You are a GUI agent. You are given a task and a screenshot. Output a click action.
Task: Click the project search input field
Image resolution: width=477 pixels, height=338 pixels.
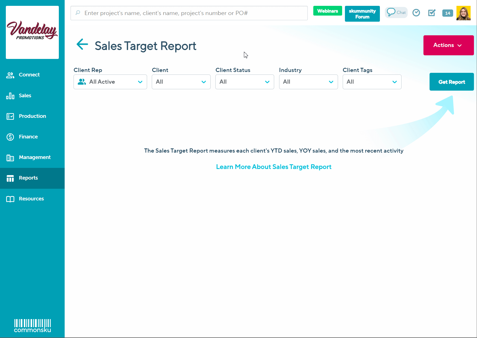pos(189,13)
